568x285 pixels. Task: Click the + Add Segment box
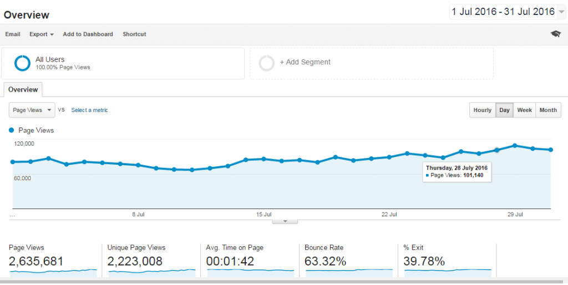(371, 63)
